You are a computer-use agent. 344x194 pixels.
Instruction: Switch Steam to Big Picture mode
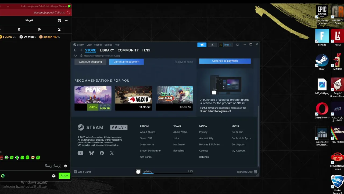(238, 45)
